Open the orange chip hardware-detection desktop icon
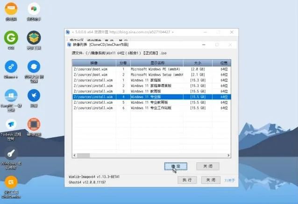Viewport: 298px width, 204px height. coord(34,125)
